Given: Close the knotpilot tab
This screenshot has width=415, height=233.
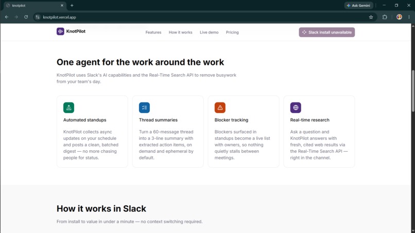Looking at the screenshot, I should pyautogui.click(x=62, y=5).
